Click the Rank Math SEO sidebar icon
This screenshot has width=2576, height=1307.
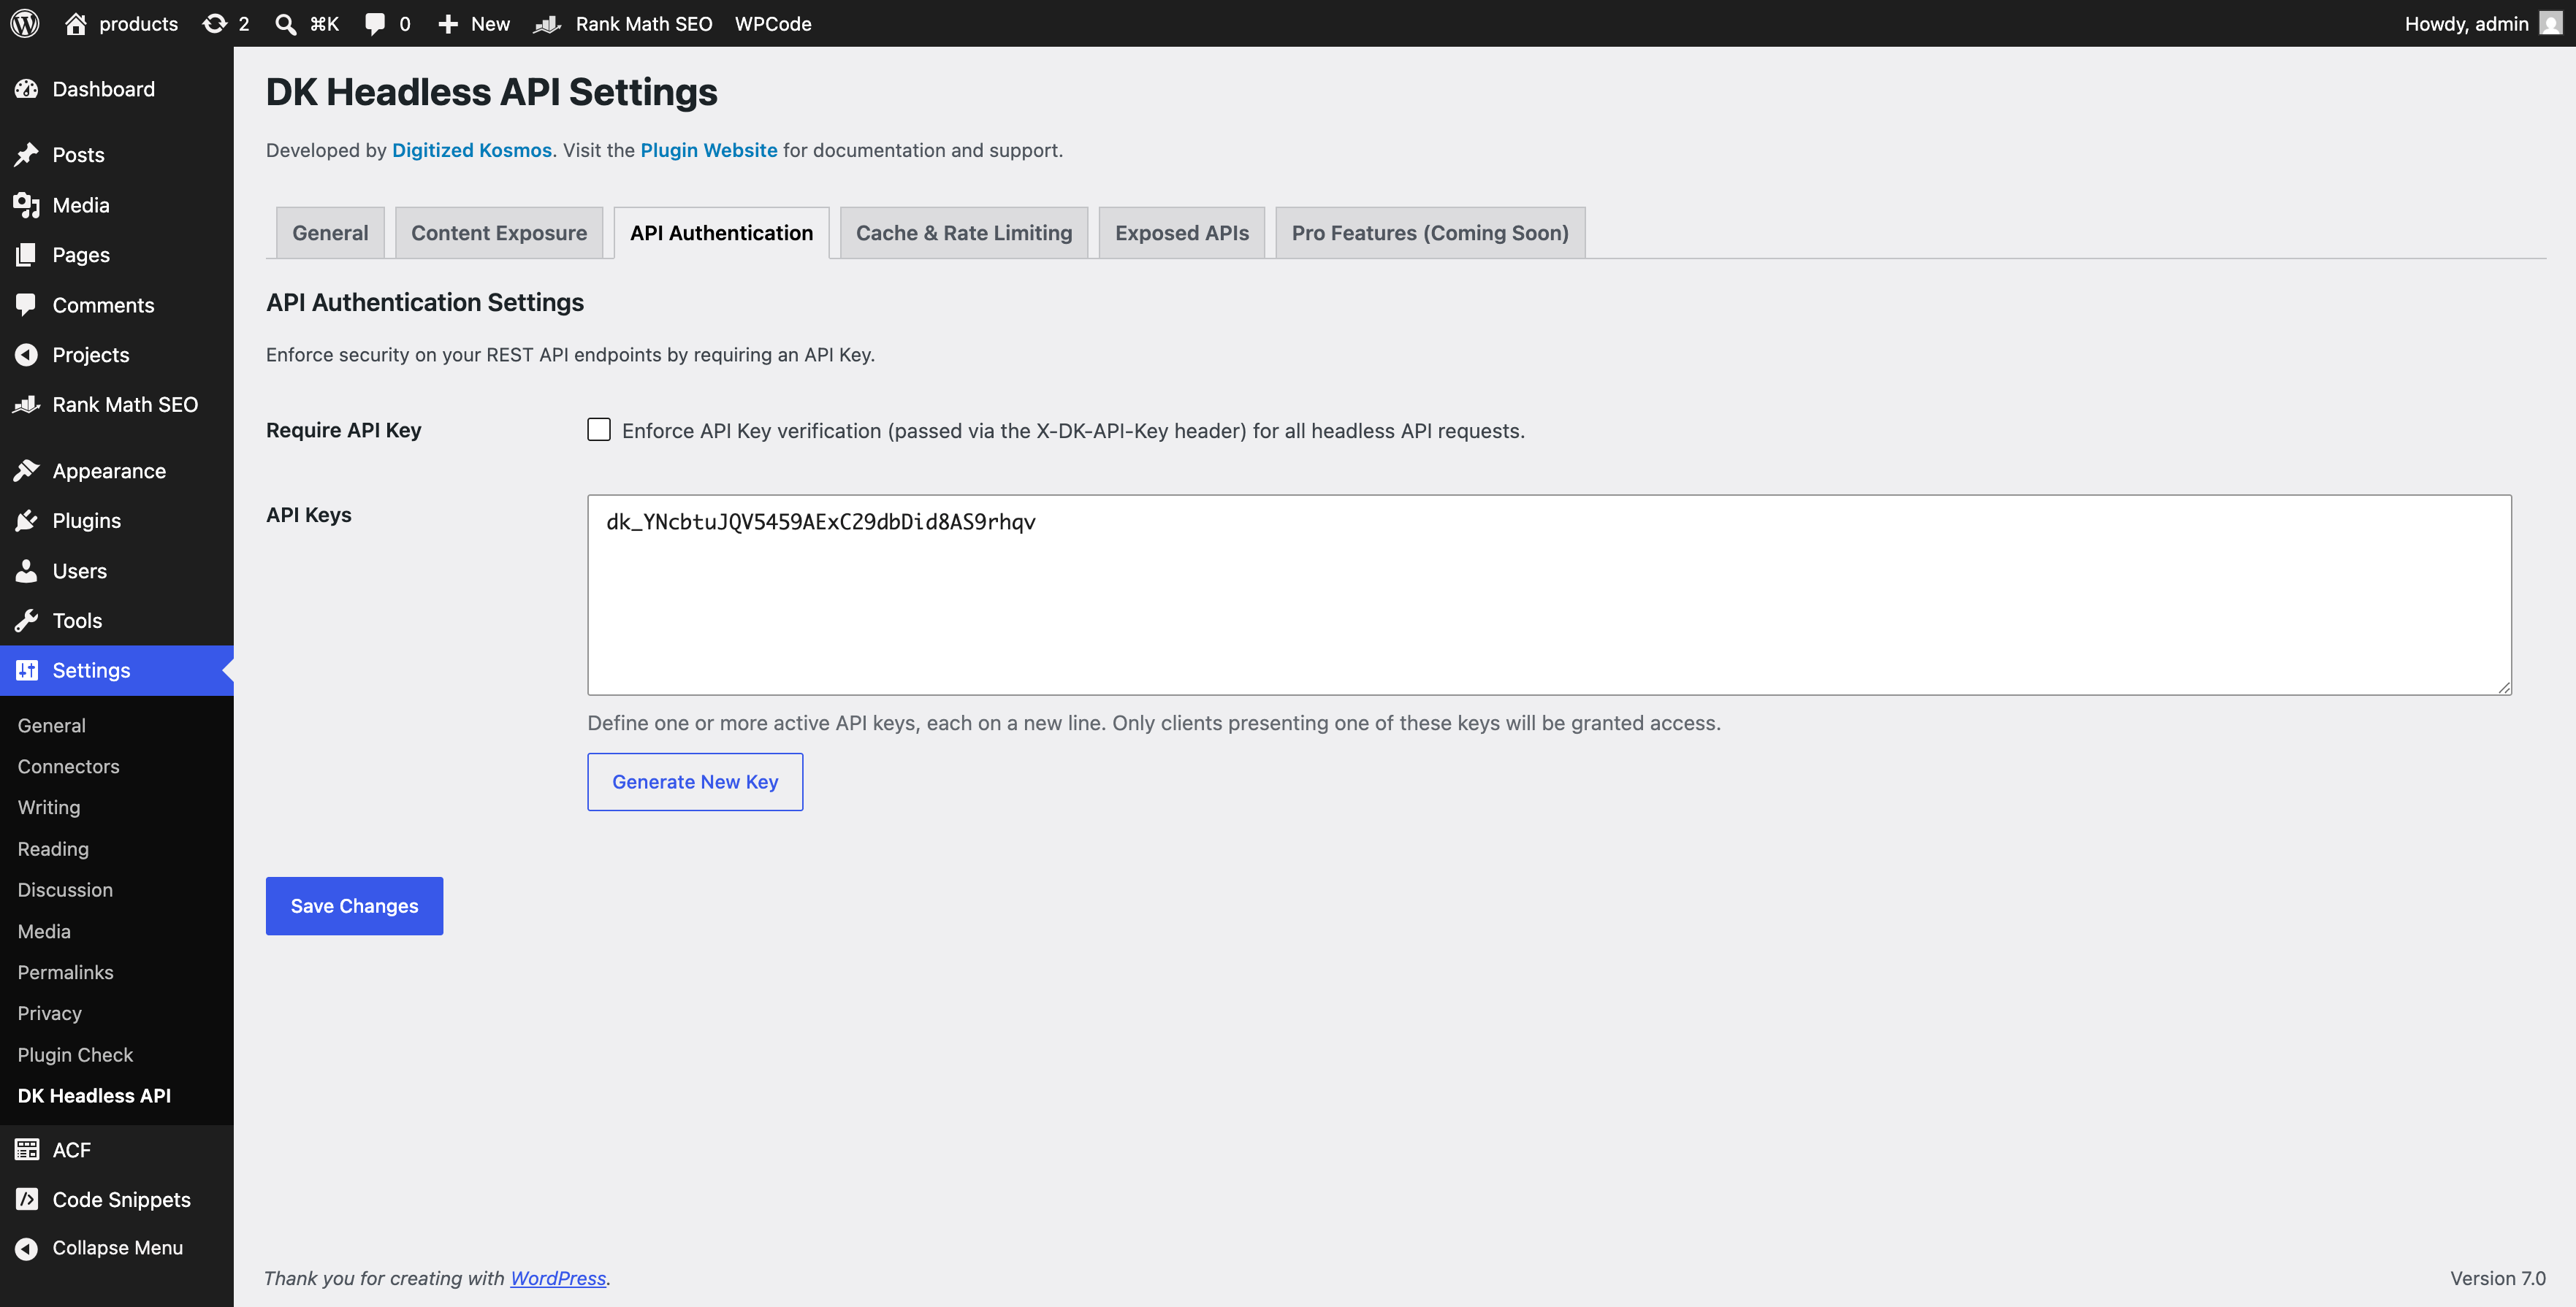tap(26, 405)
